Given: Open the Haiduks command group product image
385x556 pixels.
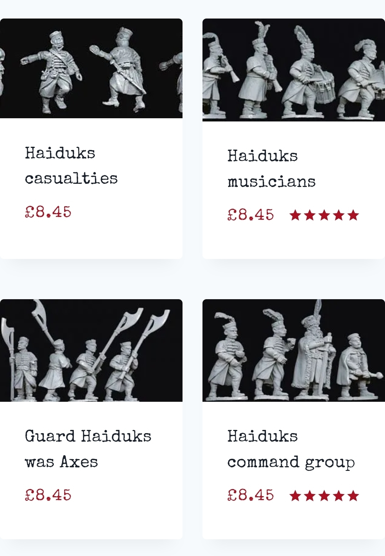Looking at the screenshot, I should click(x=294, y=350).
